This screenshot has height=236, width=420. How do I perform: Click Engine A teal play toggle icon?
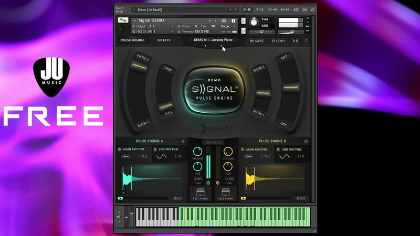click(x=120, y=198)
